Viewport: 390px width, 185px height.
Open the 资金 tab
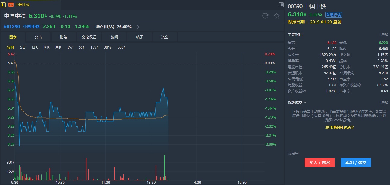(x=165, y=37)
